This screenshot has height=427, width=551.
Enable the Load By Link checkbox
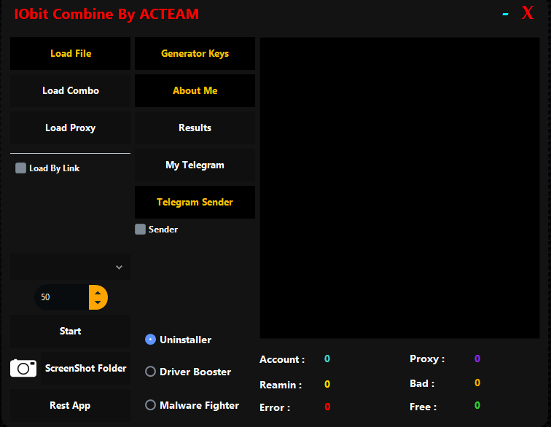20,168
